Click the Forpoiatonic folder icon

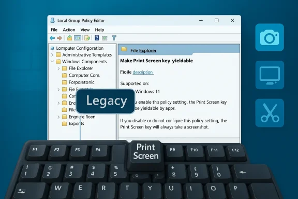65,82
